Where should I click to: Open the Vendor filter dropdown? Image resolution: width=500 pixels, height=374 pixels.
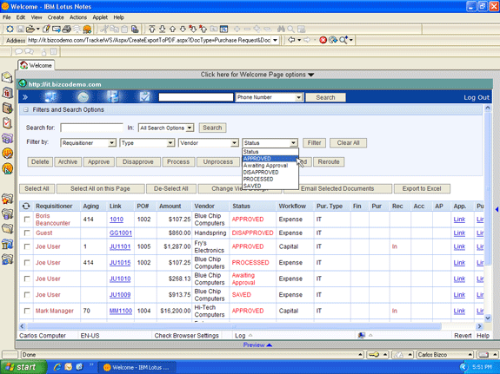coord(208,143)
